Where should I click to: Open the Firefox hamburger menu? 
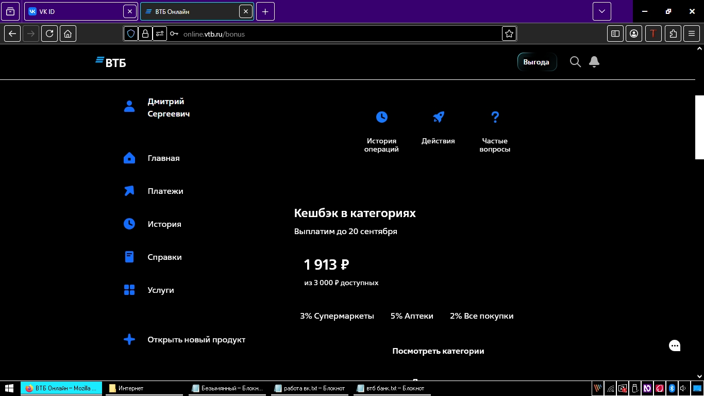(691, 34)
